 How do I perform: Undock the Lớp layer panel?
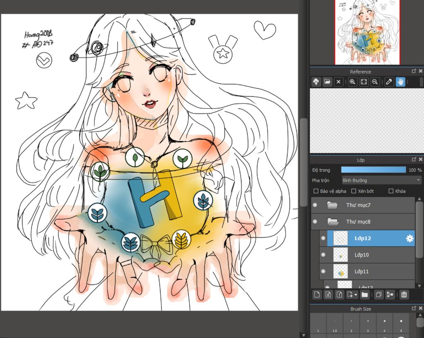pyautogui.click(x=414, y=159)
